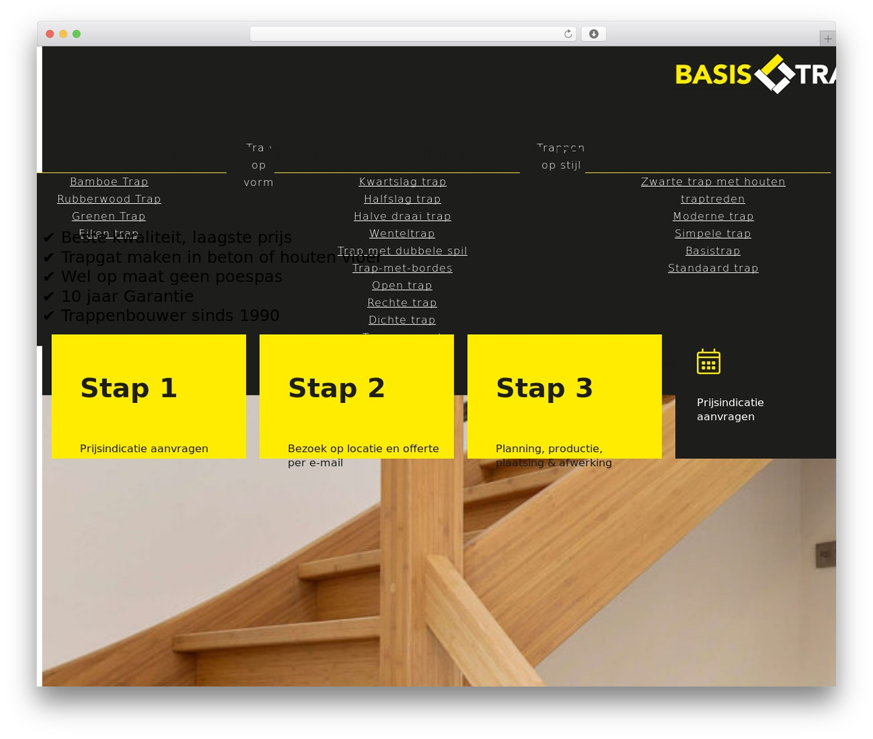The width and height of the screenshot is (873, 739).
Task: Click the Basistrap logo
Action: pos(756,74)
